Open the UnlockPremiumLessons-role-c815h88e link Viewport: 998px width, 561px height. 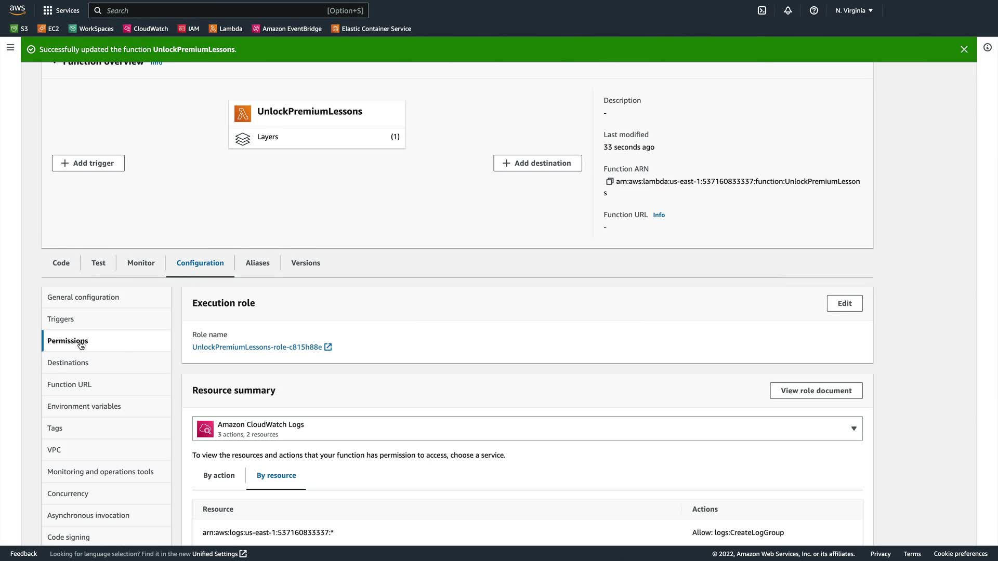(x=257, y=347)
